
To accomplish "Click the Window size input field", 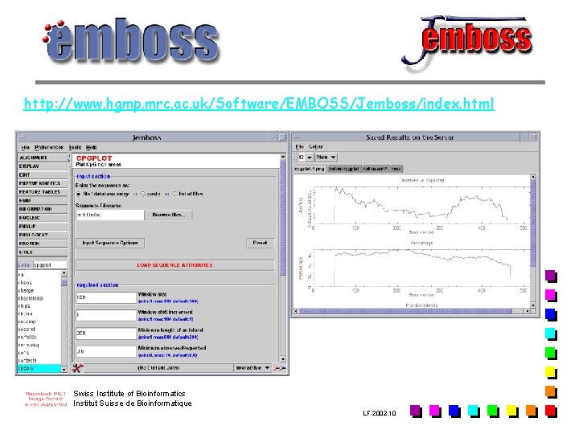I will pos(106,297).
